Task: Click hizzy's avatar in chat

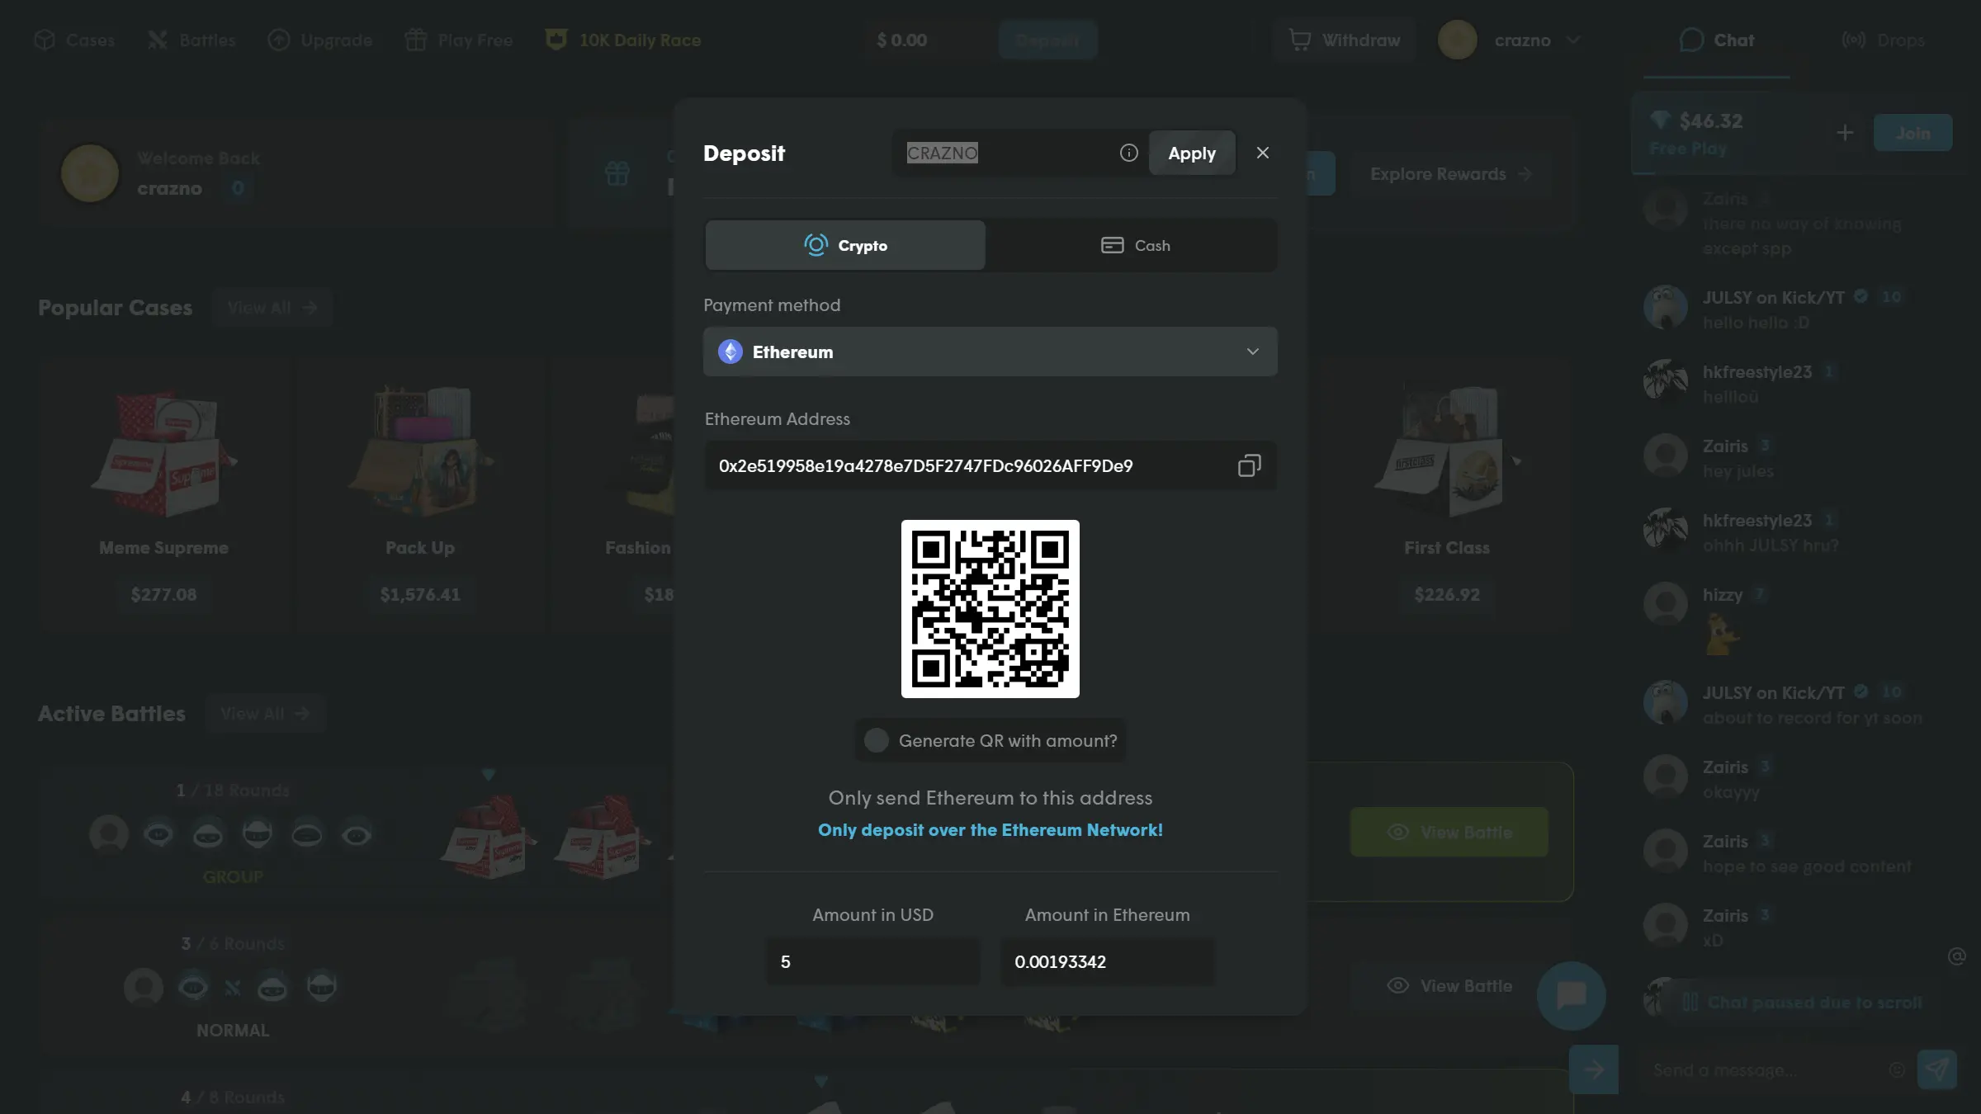Action: point(1665,603)
